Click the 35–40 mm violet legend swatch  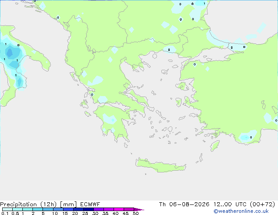[x=109, y=209]
